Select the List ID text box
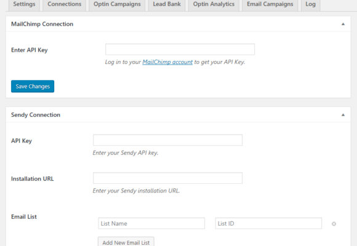The width and height of the screenshot is (357, 246). click(268, 223)
